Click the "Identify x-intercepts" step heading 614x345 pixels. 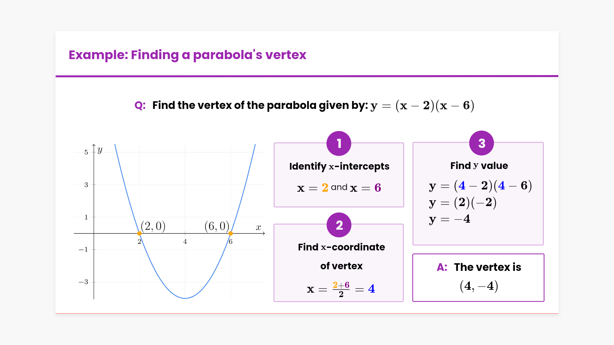click(x=339, y=166)
